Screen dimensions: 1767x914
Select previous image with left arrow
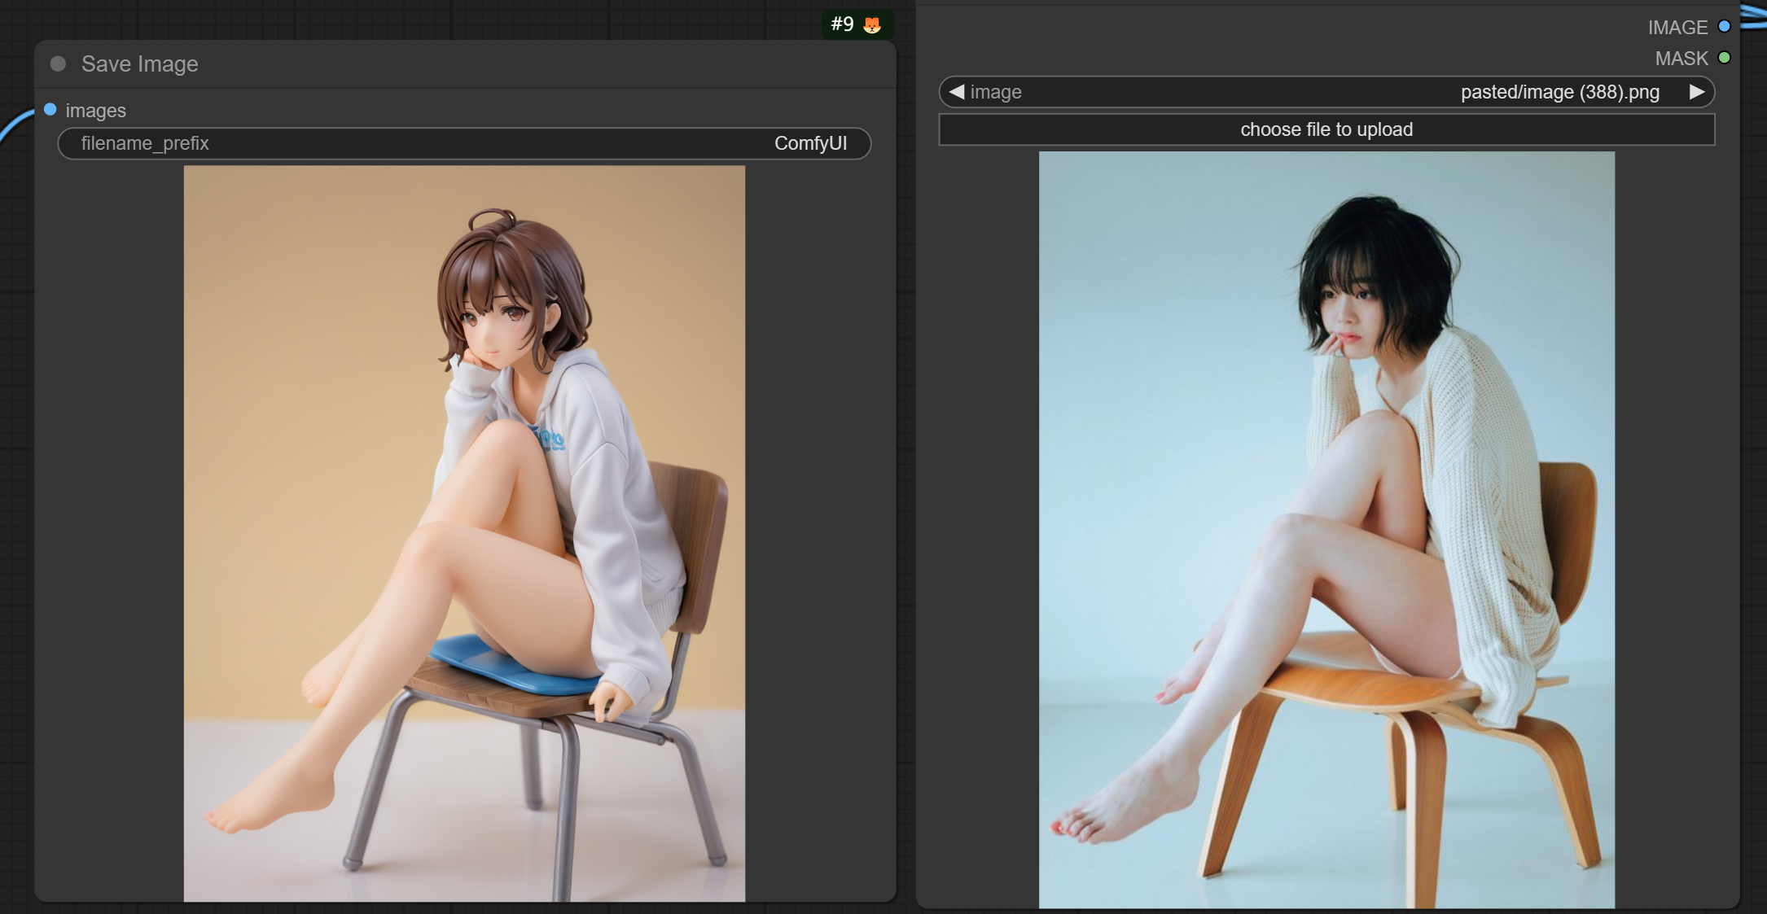[x=956, y=92]
